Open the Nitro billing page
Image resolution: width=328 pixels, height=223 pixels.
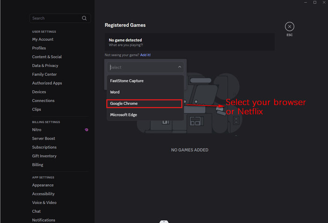37,130
